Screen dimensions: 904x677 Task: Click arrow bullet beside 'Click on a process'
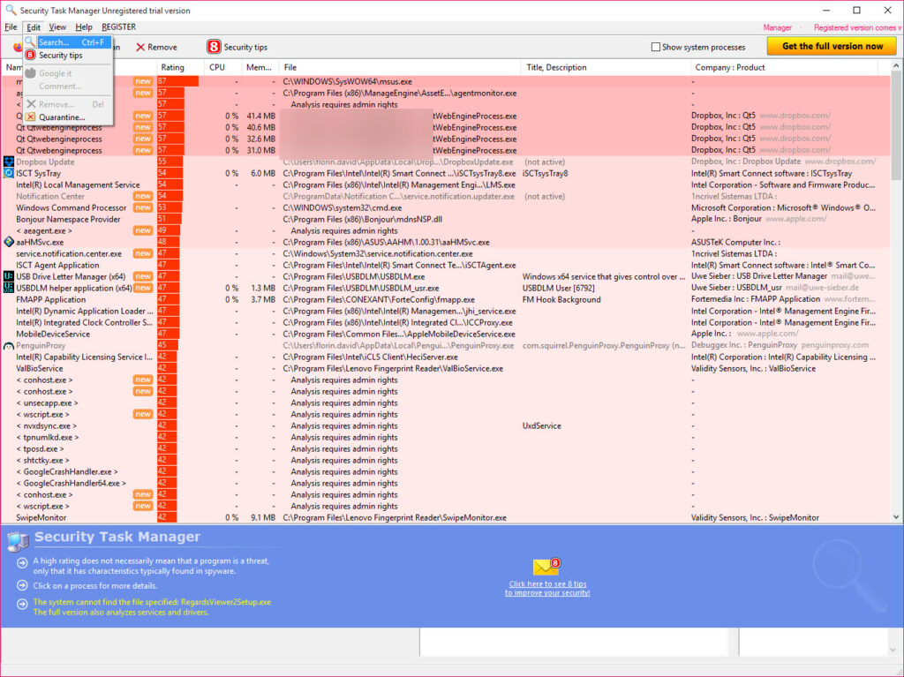pos(22,585)
